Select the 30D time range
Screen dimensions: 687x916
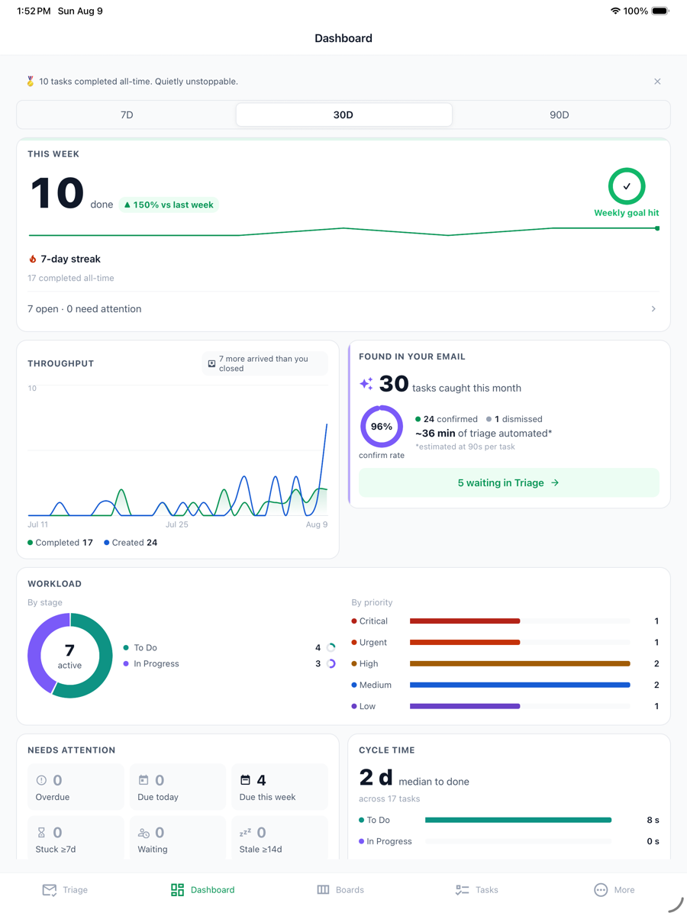pos(343,115)
